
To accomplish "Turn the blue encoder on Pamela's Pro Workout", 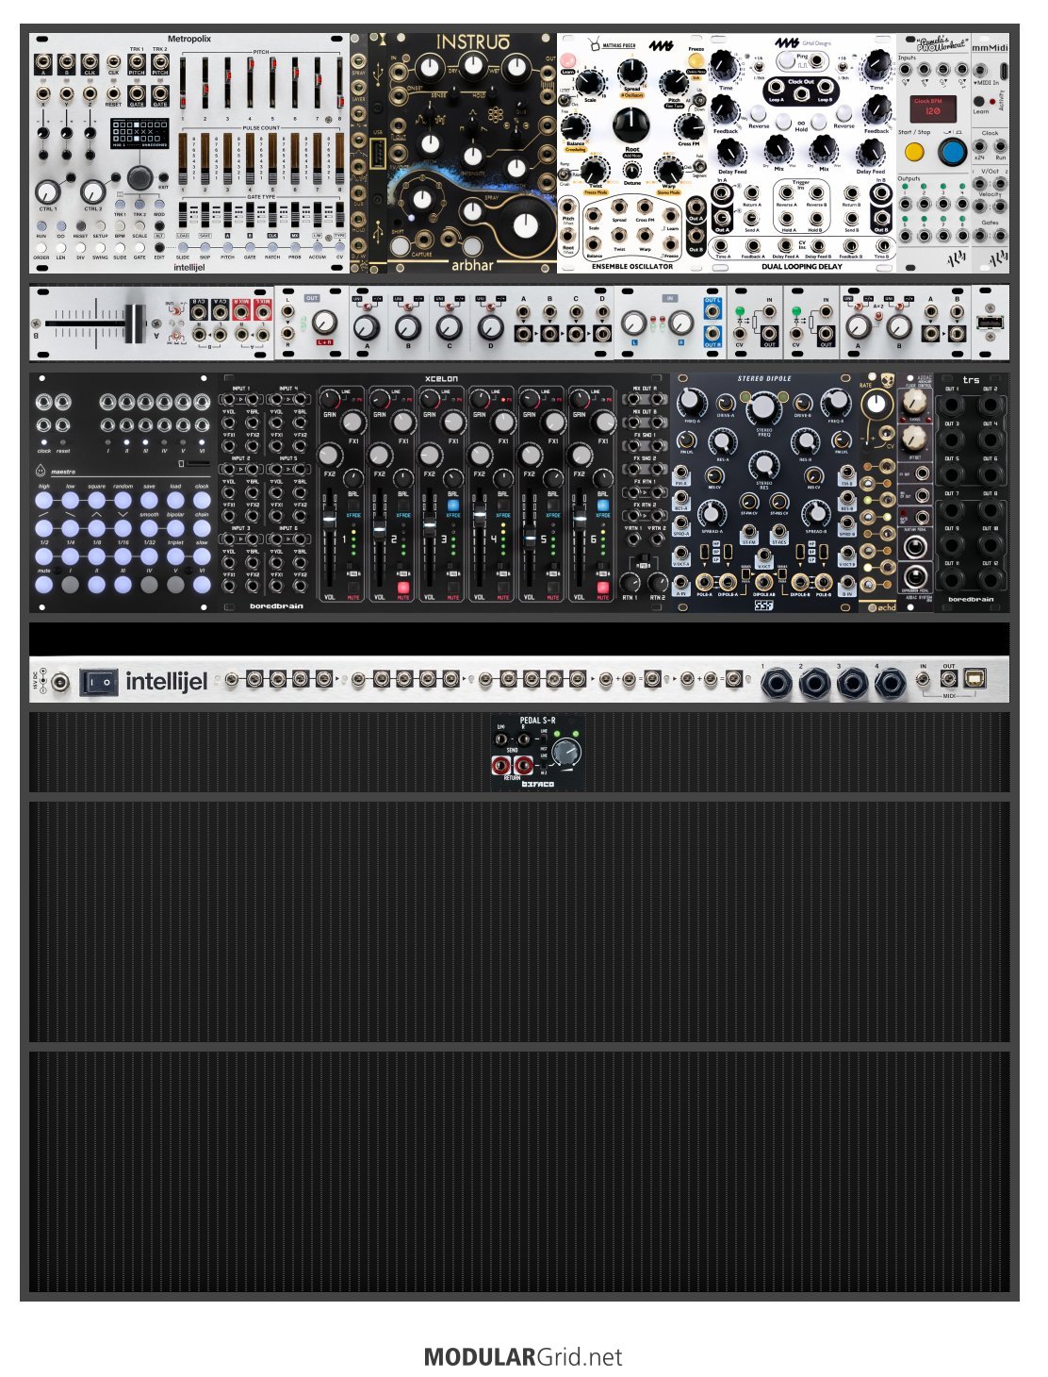I will [953, 151].
